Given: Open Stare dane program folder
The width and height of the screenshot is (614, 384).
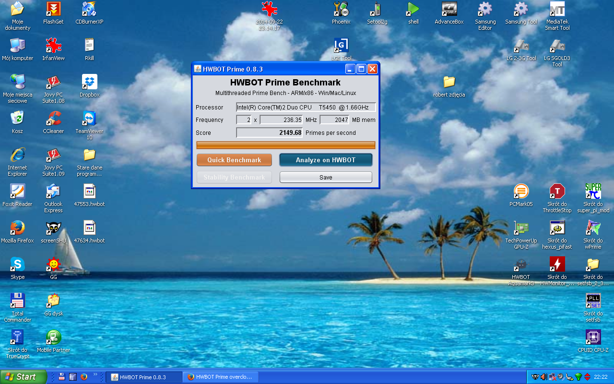Looking at the screenshot, I should [x=89, y=162].
